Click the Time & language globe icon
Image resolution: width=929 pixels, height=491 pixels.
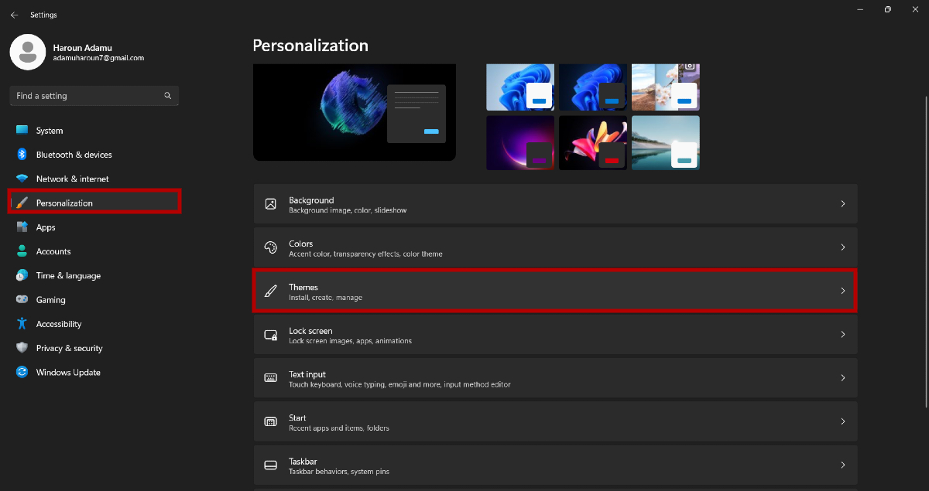(x=22, y=275)
